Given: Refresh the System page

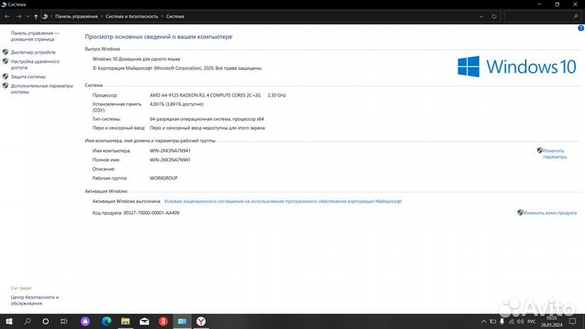Looking at the screenshot, I should click(x=494, y=16).
